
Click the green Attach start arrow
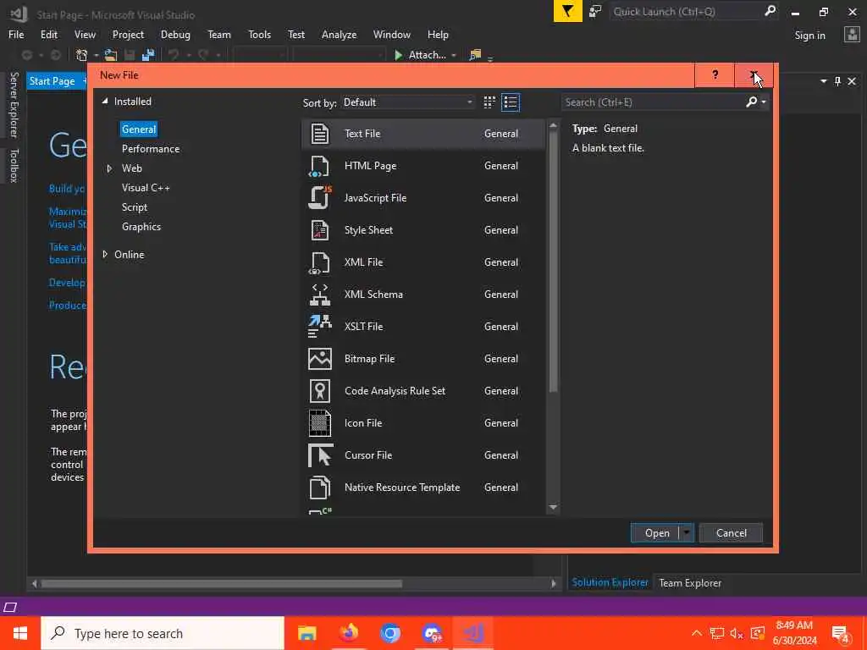click(398, 55)
